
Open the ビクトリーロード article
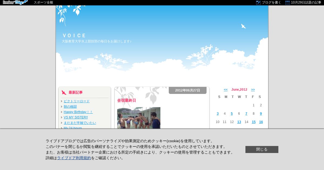tap(77, 101)
